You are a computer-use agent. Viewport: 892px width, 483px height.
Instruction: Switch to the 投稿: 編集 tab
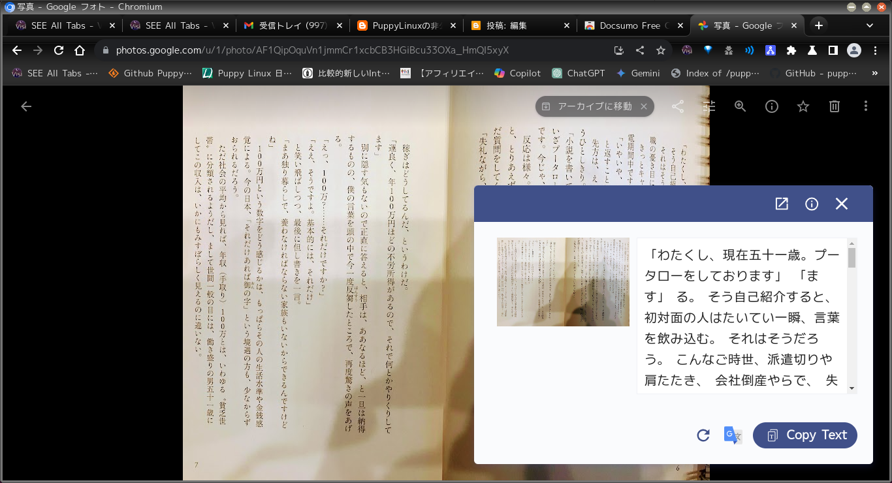coord(520,25)
